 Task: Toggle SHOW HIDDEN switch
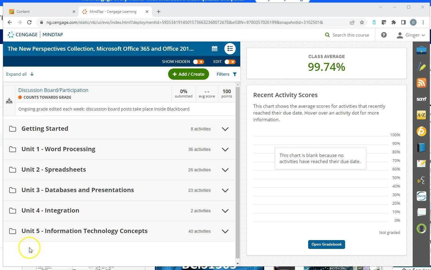(199, 62)
